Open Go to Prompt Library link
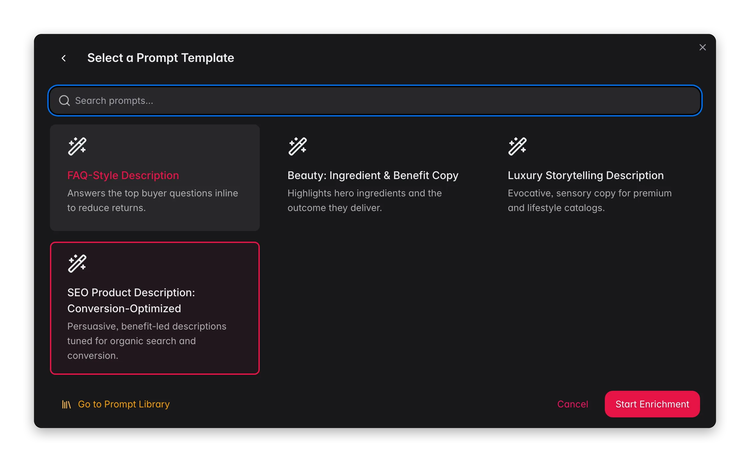The width and height of the screenshot is (750, 462). pyautogui.click(x=116, y=404)
